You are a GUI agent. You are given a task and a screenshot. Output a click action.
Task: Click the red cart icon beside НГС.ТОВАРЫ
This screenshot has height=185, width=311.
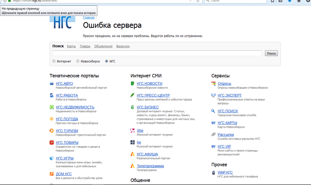click(52, 142)
